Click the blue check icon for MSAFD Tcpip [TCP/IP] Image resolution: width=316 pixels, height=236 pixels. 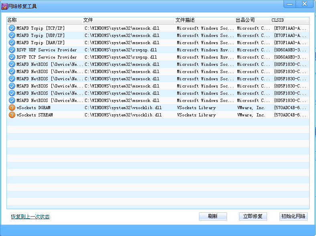(x=12, y=28)
